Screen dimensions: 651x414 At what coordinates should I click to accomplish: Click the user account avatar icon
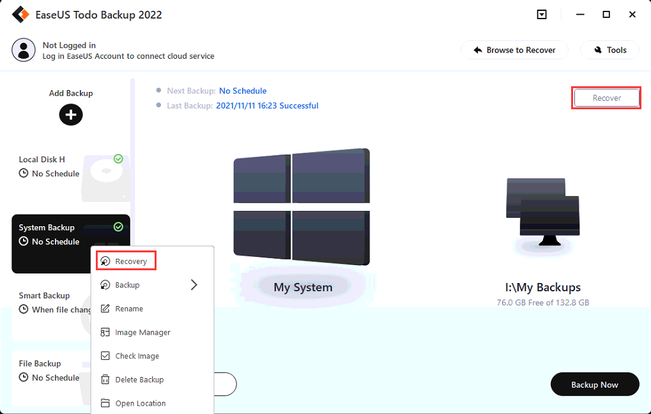23,50
